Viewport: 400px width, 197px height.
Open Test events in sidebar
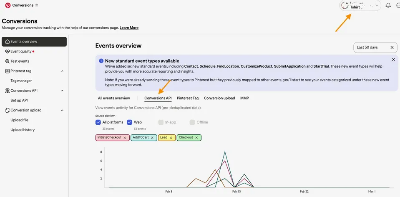[20, 61]
